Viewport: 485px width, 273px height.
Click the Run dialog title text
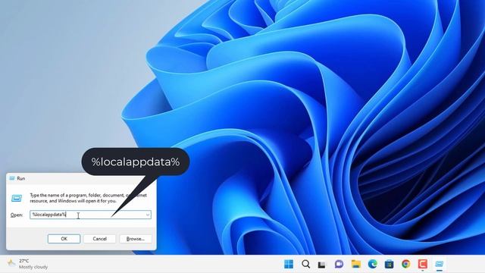click(20, 178)
